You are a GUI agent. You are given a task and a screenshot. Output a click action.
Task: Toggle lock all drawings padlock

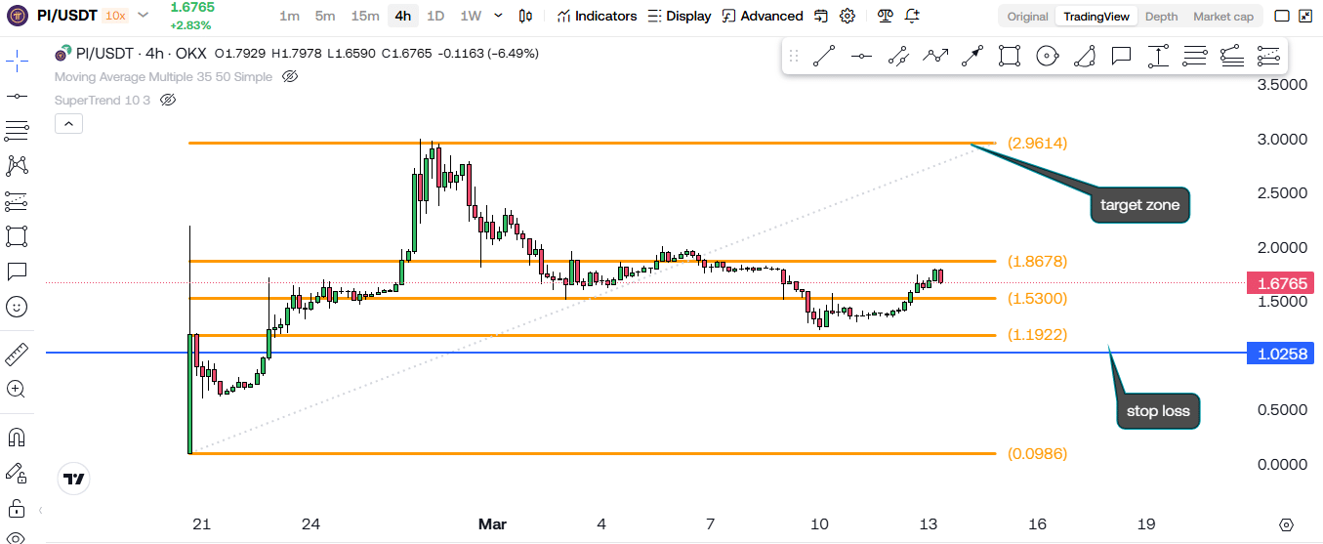click(x=17, y=508)
